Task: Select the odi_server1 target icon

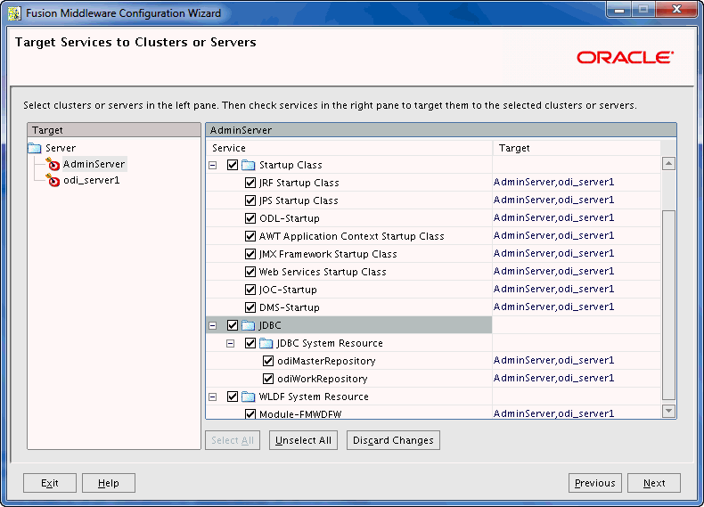Action: 53,181
